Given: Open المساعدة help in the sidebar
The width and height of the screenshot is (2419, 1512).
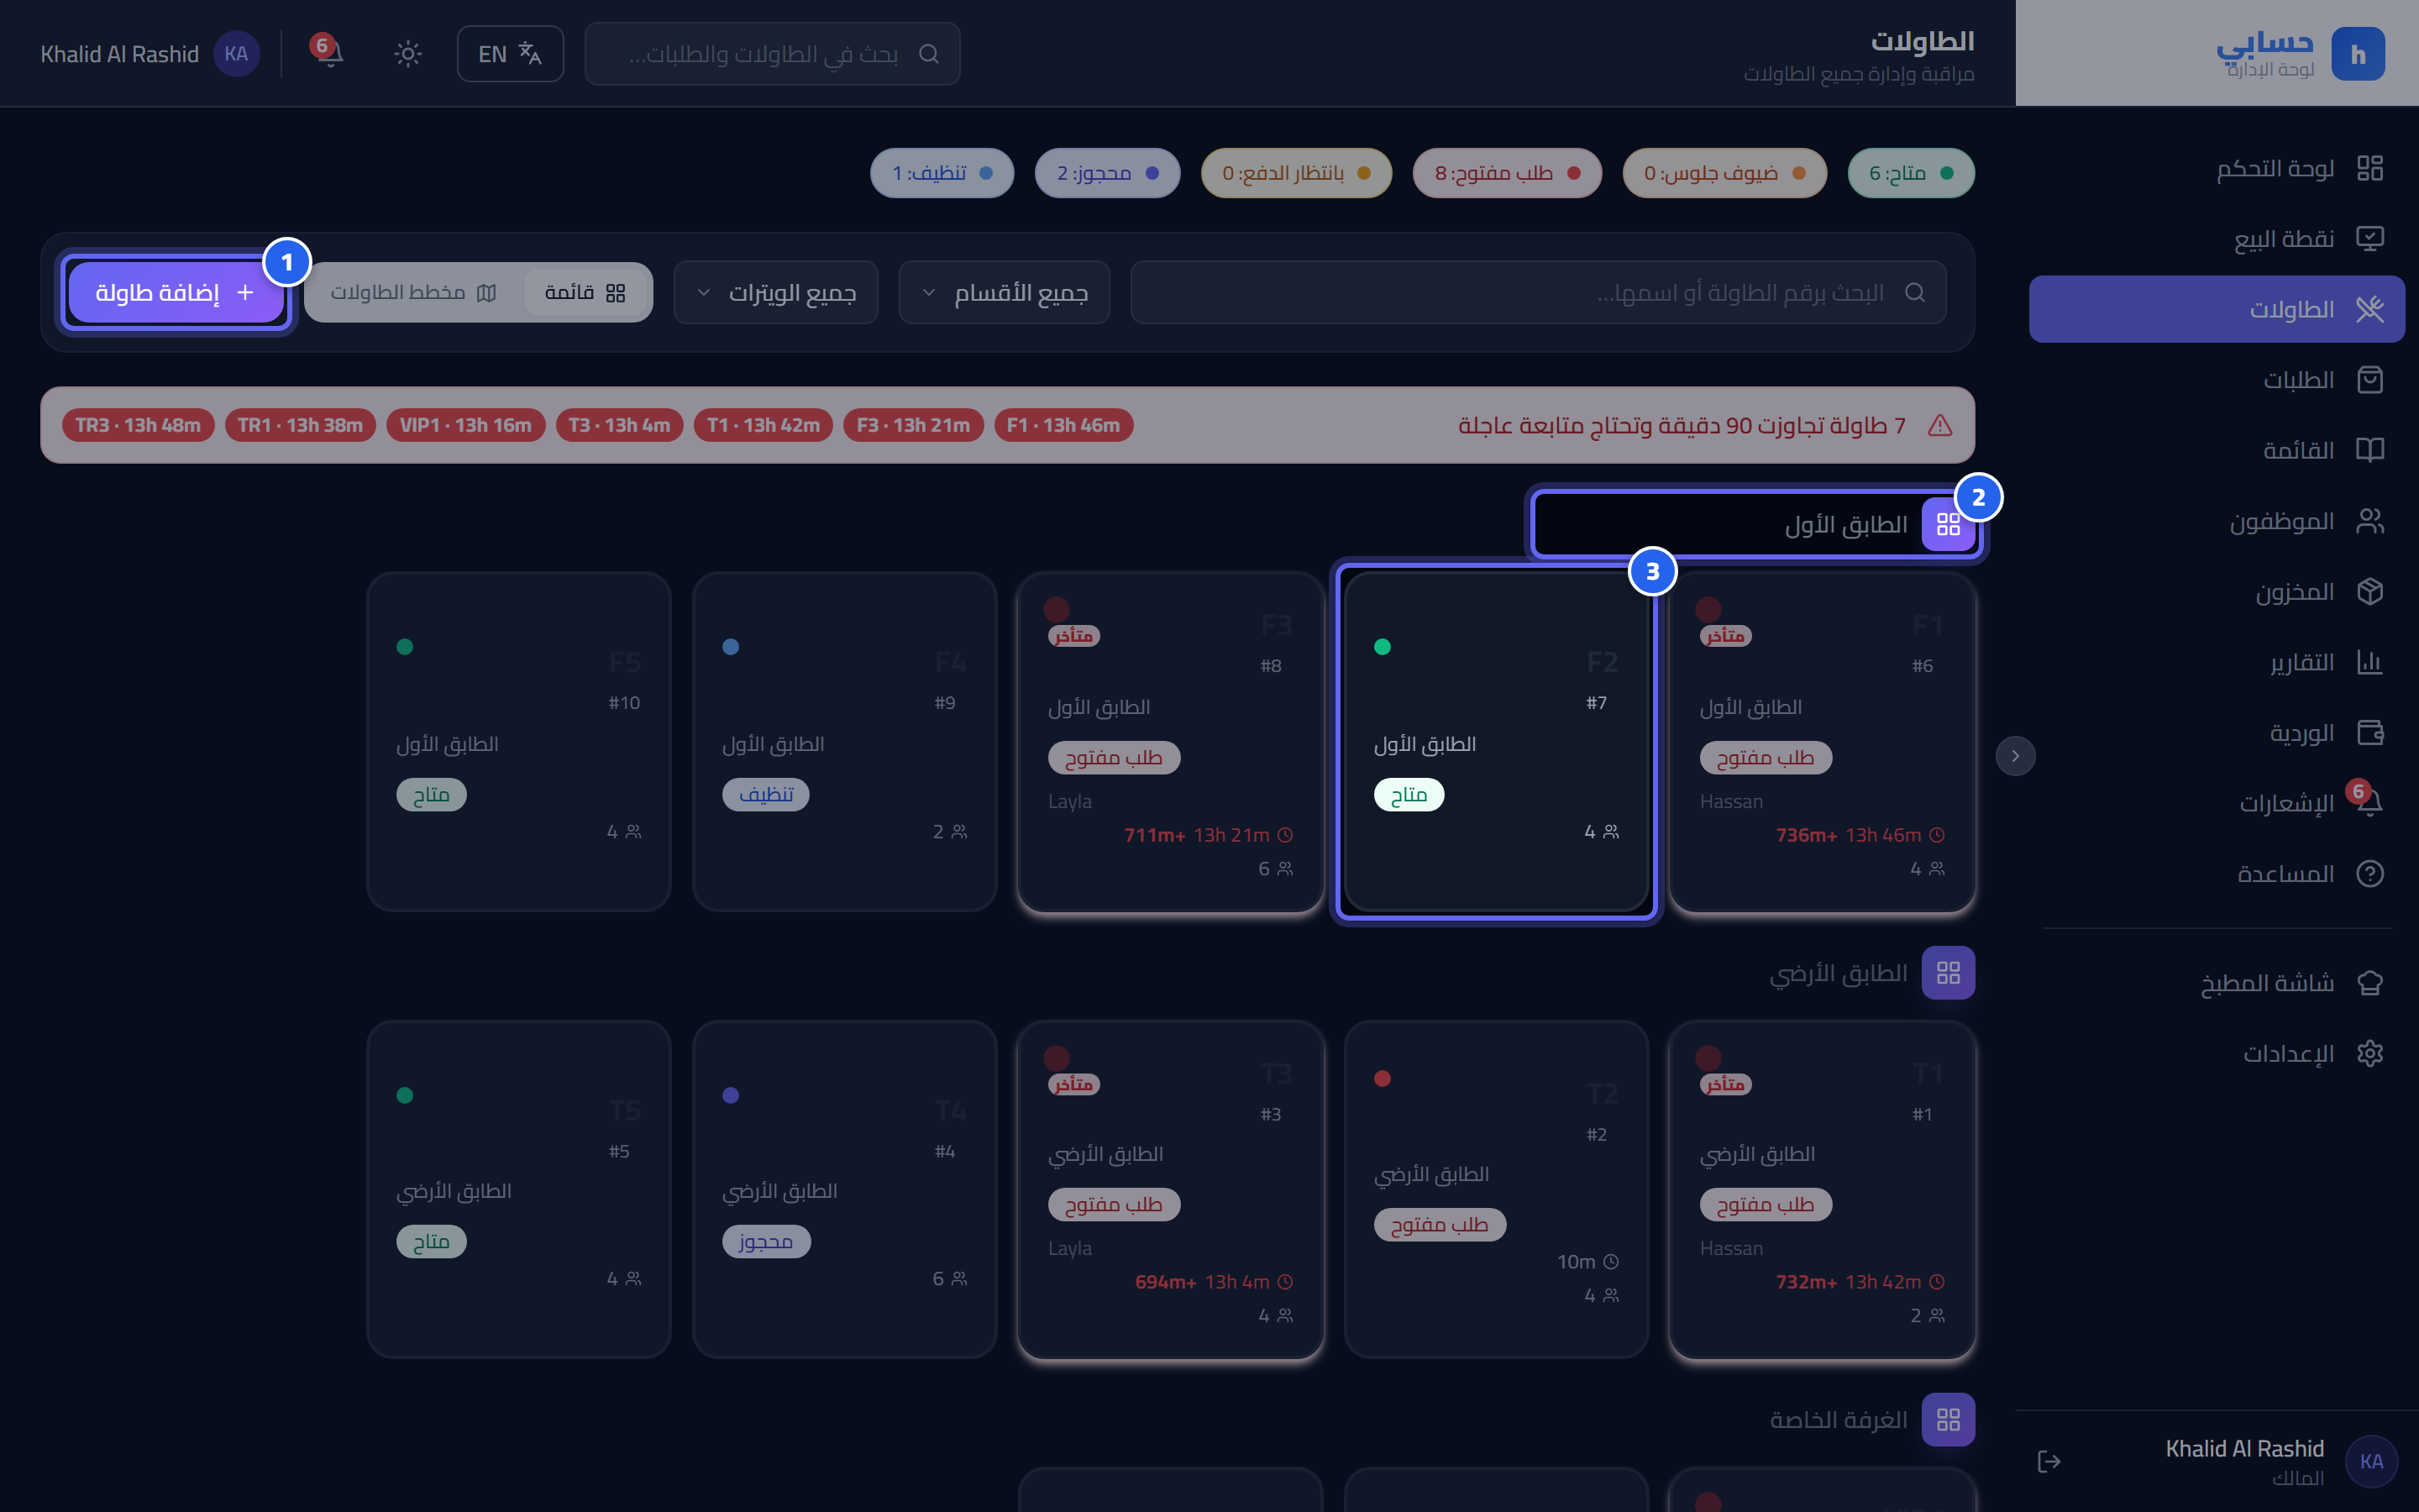Looking at the screenshot, I should (x=2217, y=873).
